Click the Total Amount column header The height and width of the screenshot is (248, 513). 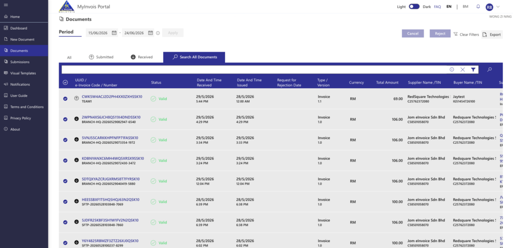tap(387, 83)
